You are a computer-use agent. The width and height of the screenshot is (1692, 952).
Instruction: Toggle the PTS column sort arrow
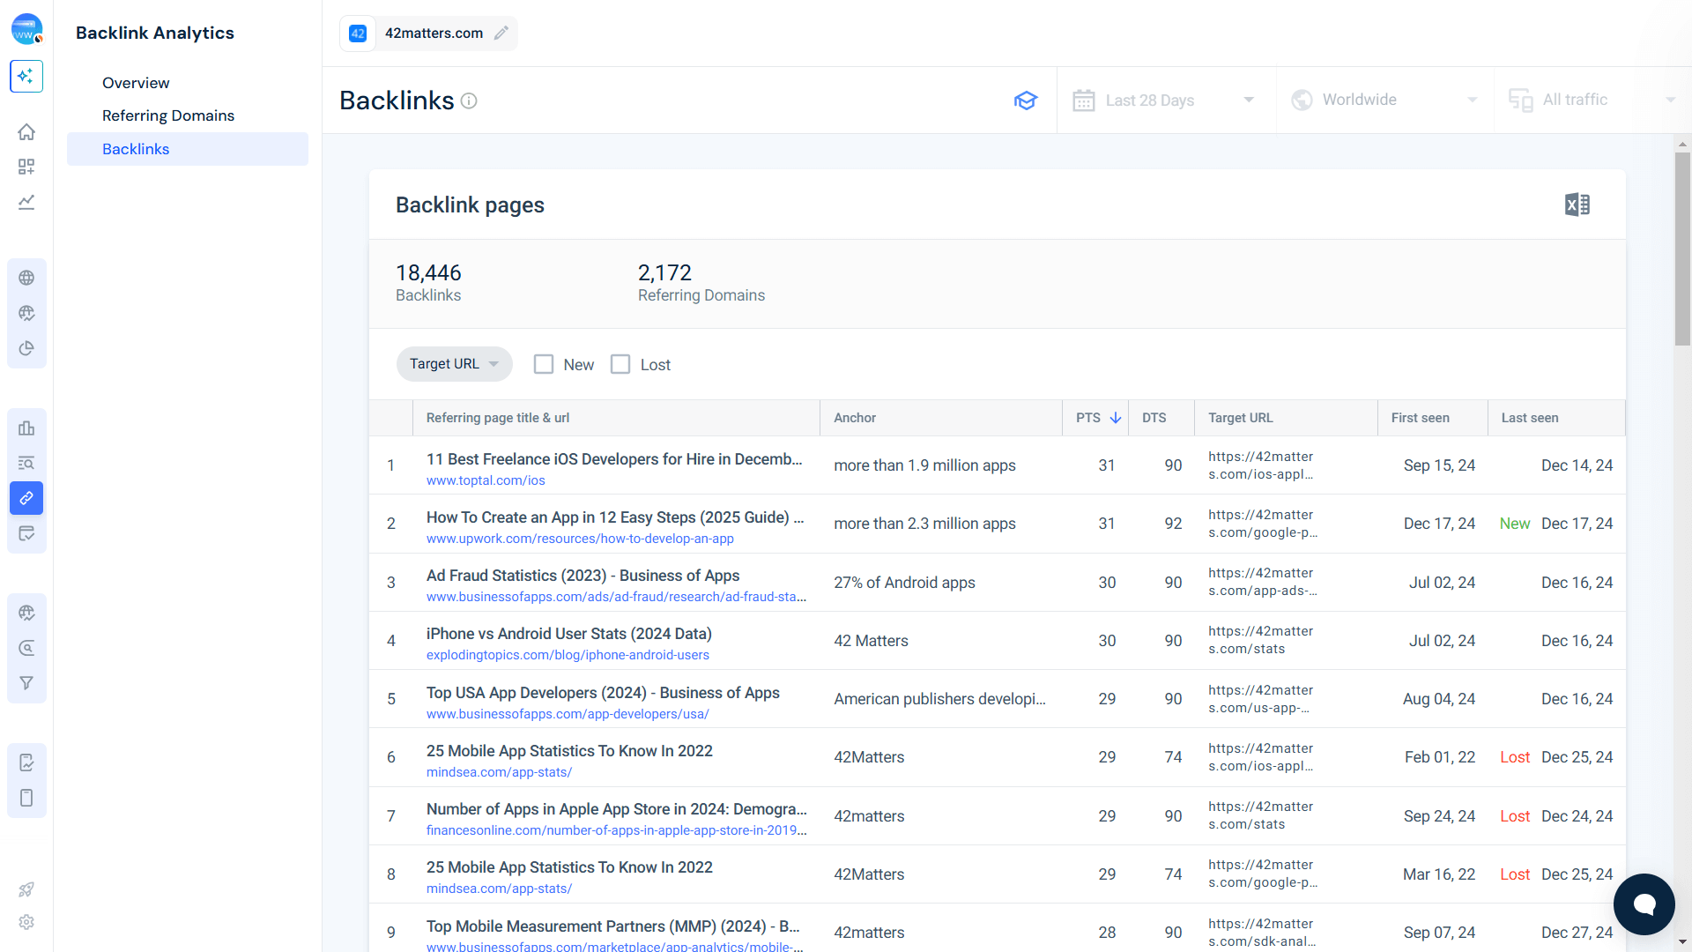1116,417
